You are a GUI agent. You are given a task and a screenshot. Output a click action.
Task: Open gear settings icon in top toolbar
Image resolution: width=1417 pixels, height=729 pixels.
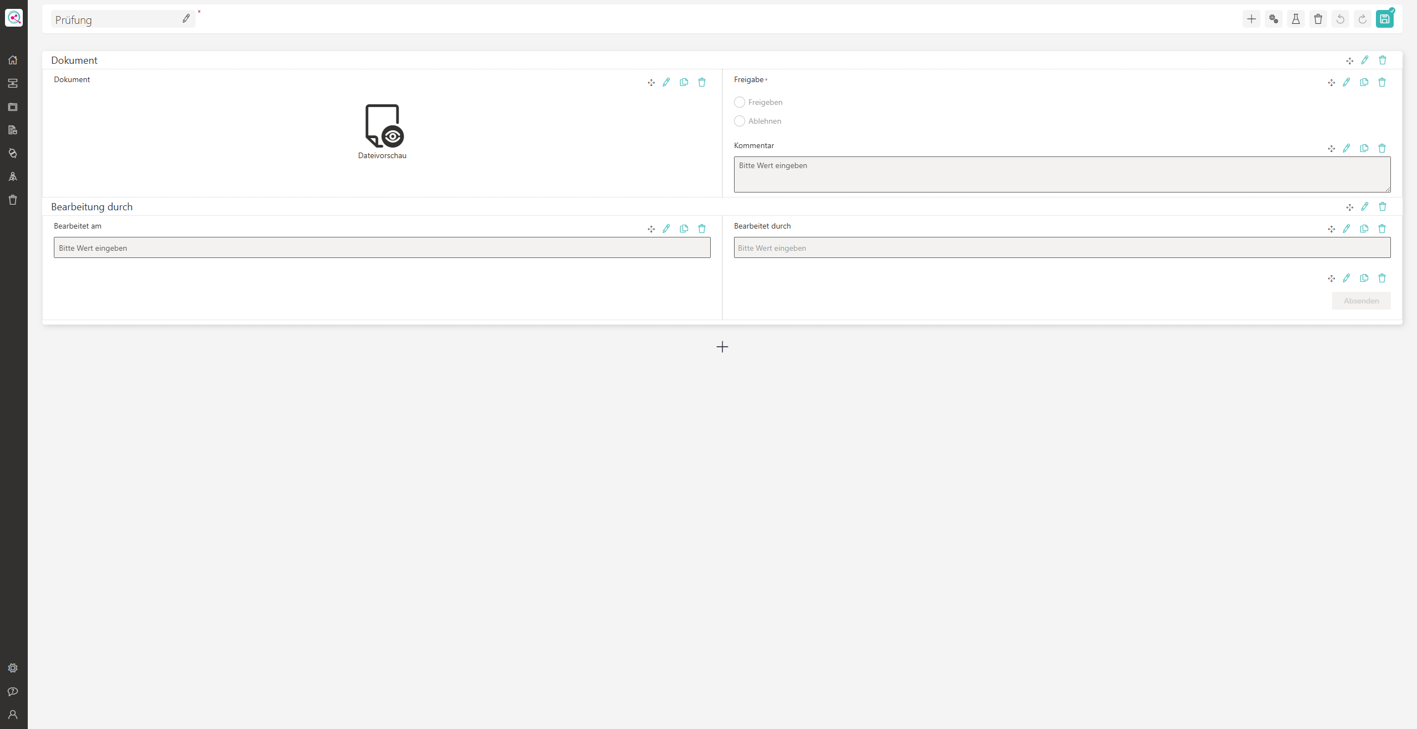click(1273, 19)
